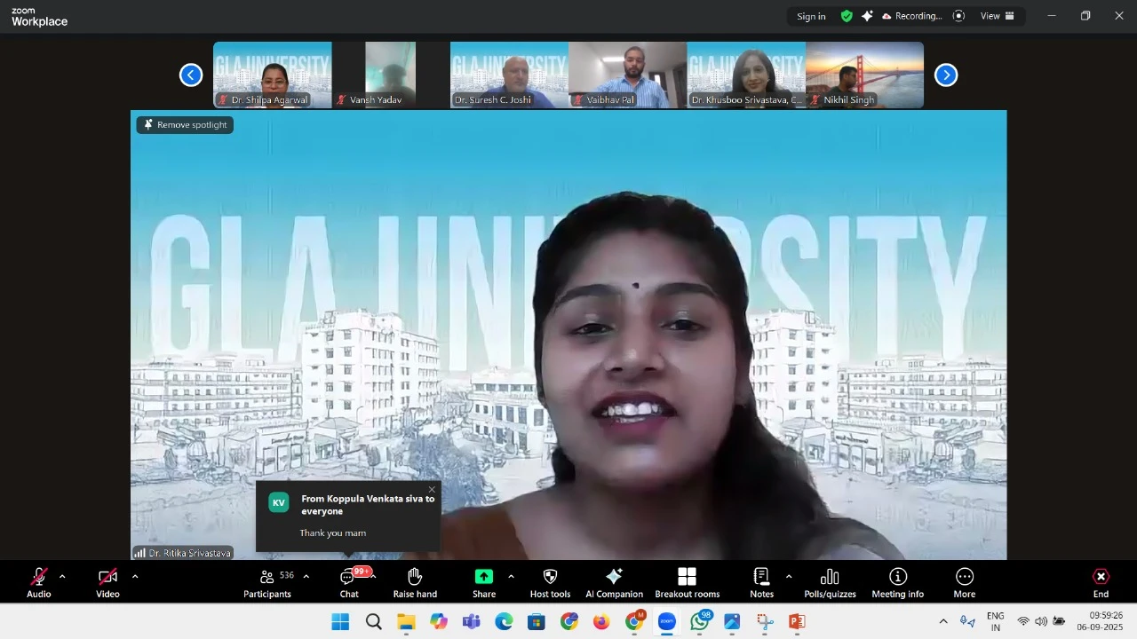The height and width of the screenshot is (639, 1137).
Task: Open the Wi-Fi network tray icon
Action: (1023, 622)
